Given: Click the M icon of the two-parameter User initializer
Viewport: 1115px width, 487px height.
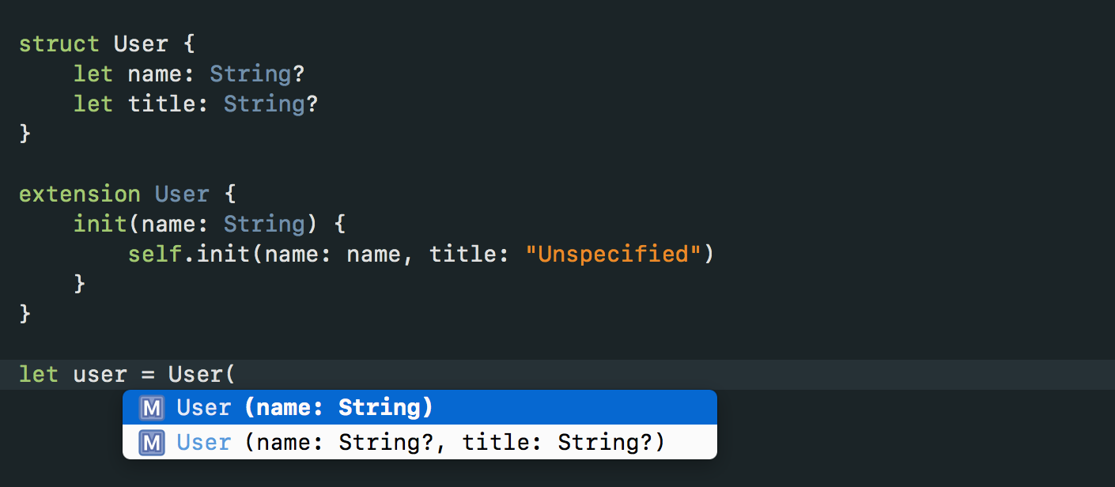Looking at the screenshot, I should pyautogui.click(x=151, y=443).
